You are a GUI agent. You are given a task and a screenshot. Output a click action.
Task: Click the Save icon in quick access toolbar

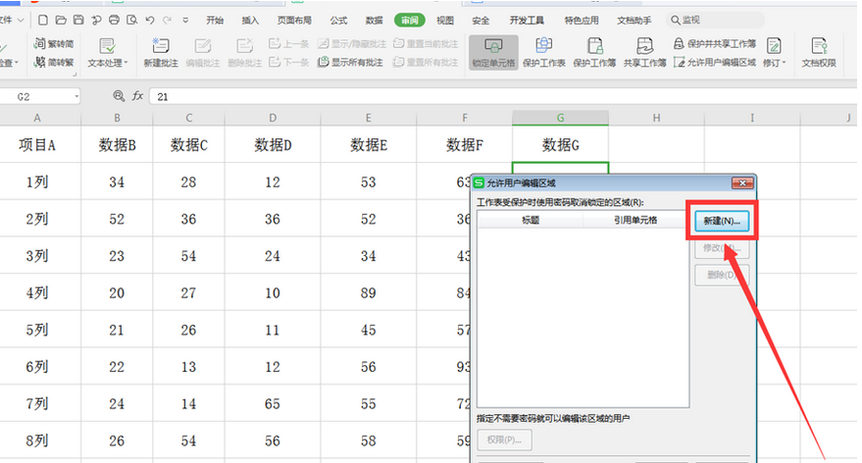point(78,21)
